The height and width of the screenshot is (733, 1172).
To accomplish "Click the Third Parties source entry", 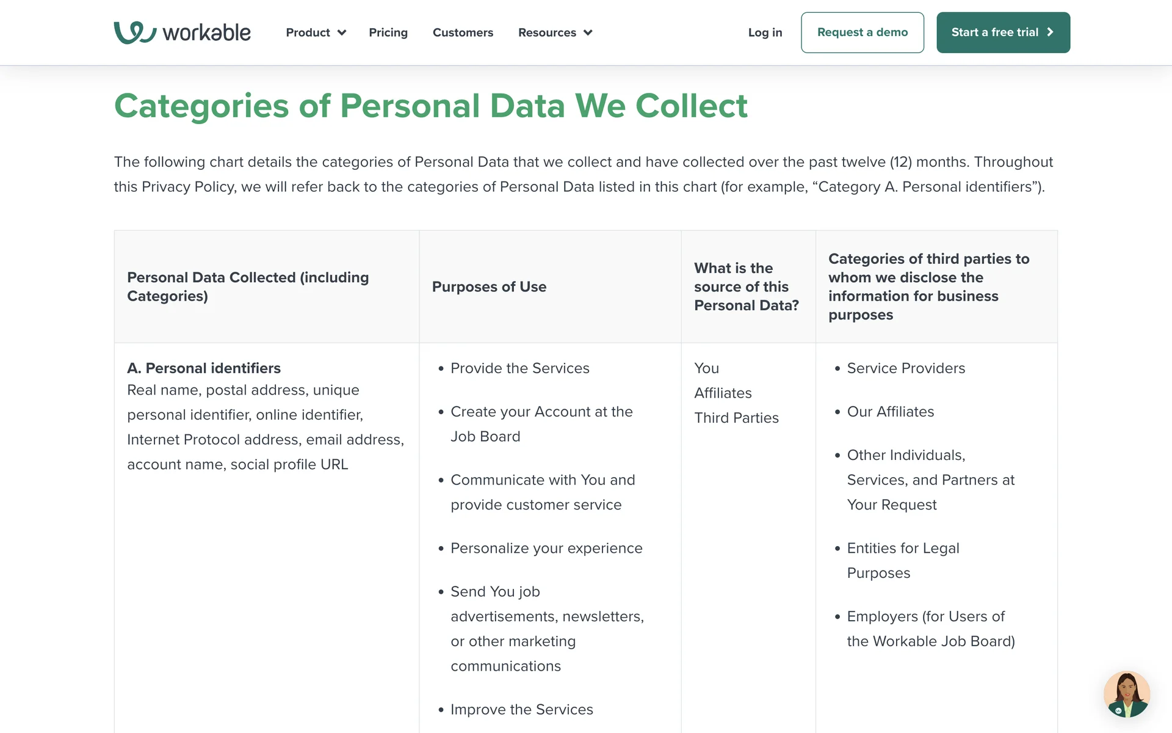I will [x=736, y=418].
